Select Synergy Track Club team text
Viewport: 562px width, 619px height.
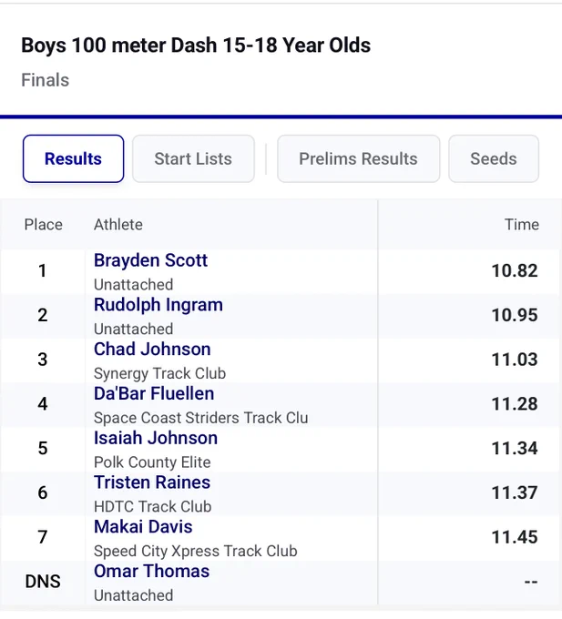coord(159,373)
